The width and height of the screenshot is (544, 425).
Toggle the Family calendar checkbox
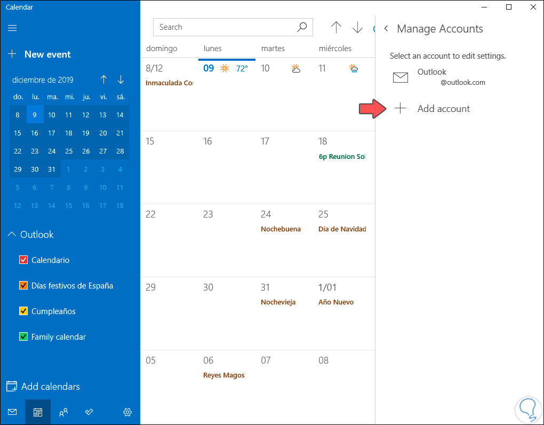[23, 337]
